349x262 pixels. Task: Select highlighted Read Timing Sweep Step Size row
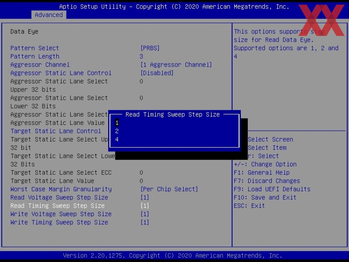(x=57, y=206)
